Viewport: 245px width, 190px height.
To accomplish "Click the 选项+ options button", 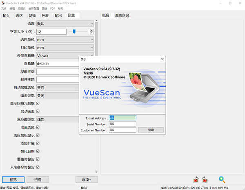I will [87, 180].
